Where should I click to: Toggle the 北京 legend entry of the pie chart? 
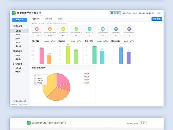point(87,74)
